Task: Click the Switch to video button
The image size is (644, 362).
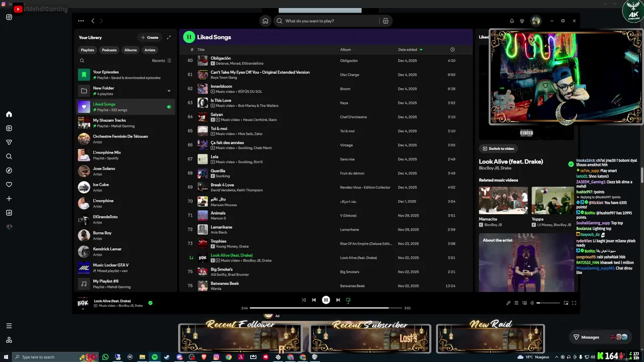Action: pyautogui.click(x=498, y=148)
